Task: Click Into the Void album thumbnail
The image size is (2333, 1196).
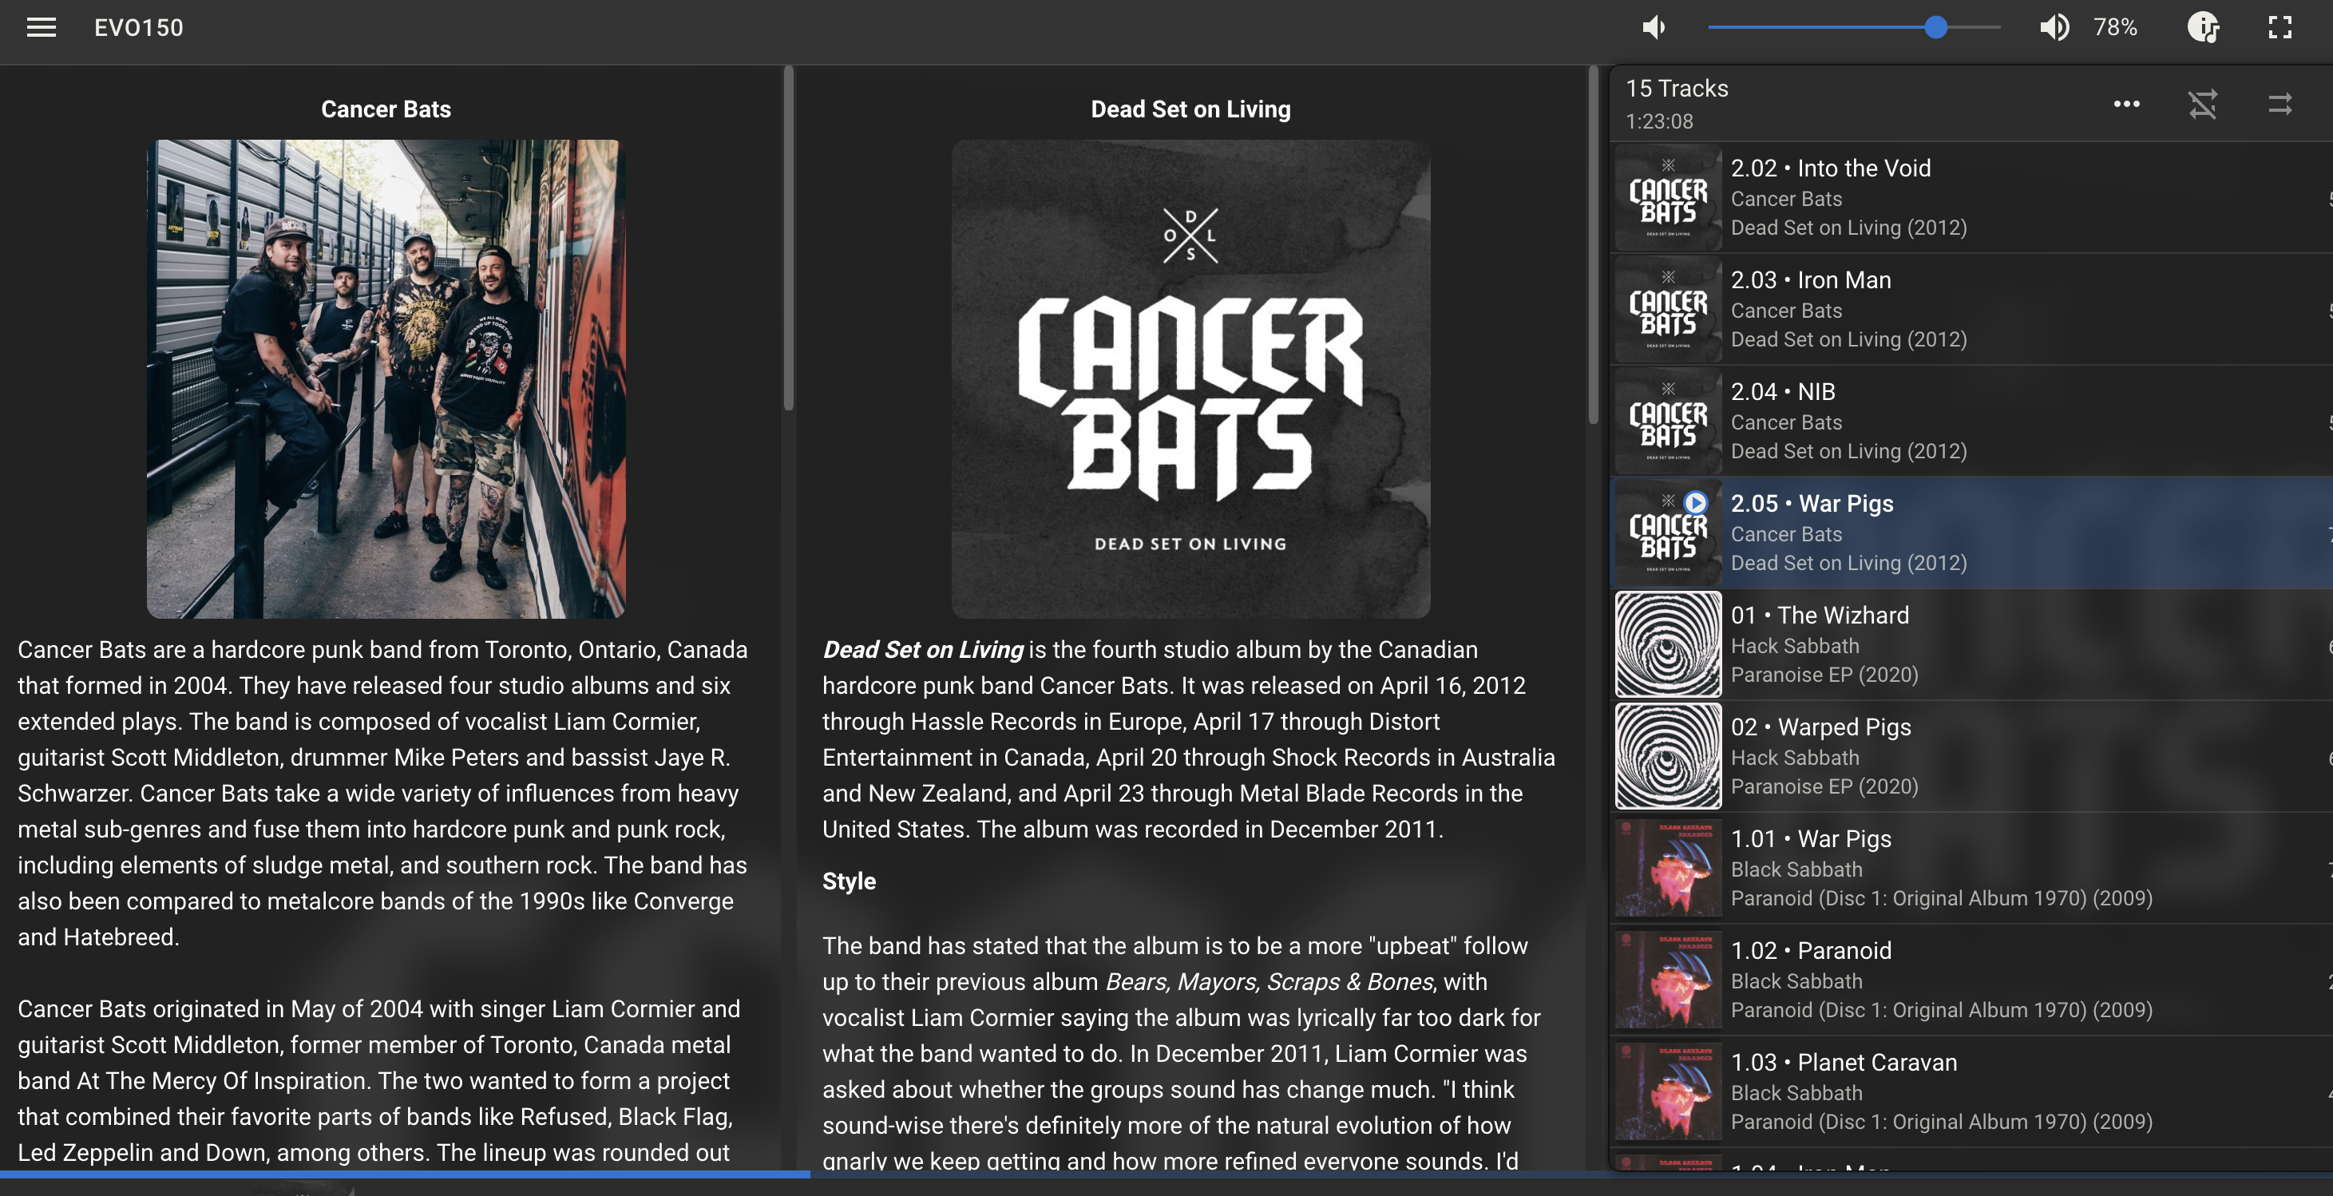Action: [1668, 197]
